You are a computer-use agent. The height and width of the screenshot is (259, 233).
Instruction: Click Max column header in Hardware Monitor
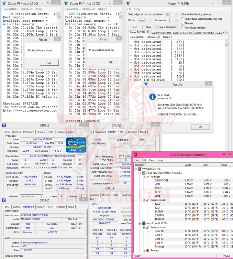click(227, 165)
